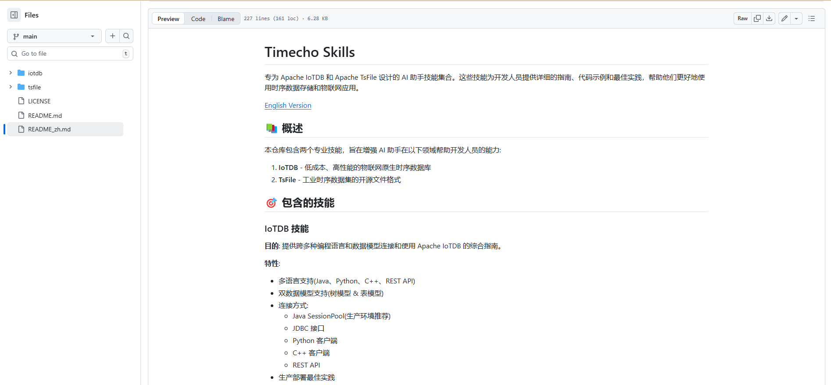Open the tsfile folder
Image resolution: width=831 pixels, height=385 pixels.
click(34, 87)
